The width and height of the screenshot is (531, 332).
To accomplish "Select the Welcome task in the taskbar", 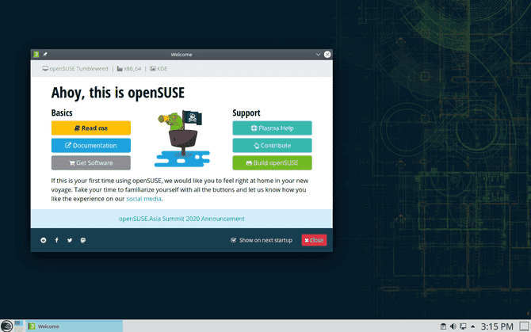I will tap(74, 326).
